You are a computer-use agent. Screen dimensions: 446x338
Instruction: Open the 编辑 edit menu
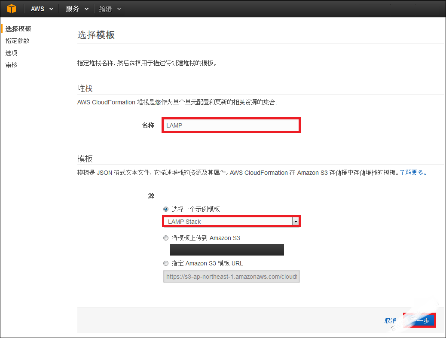tap(110, 9)
